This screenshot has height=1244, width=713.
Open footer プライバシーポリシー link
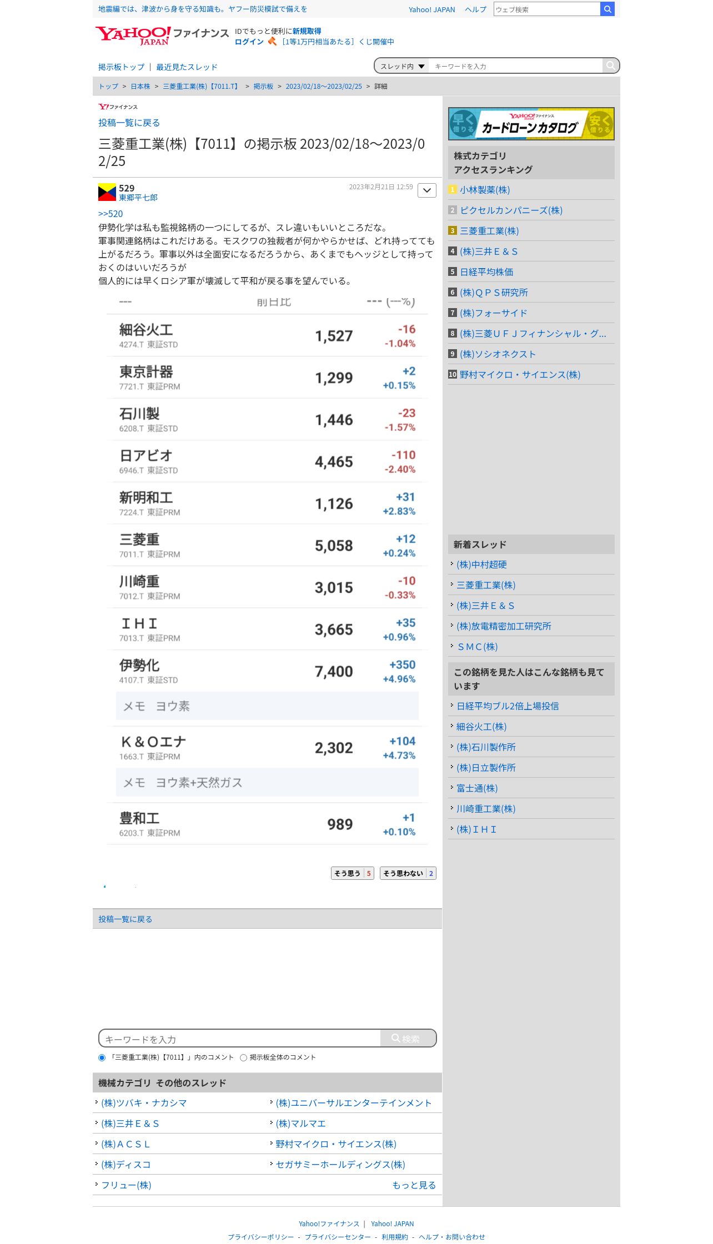tap(260, 1237)
